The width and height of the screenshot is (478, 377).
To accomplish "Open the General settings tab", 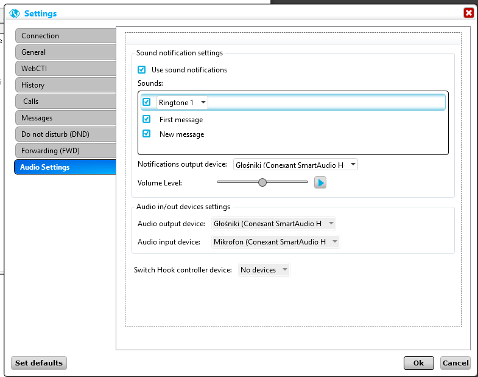I will click(65, 52).
